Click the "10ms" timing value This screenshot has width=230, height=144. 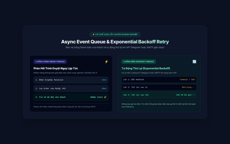[104, 80]
